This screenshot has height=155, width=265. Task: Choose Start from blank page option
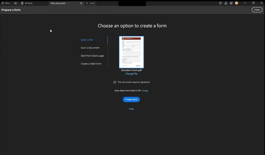(x=92, y=56)
